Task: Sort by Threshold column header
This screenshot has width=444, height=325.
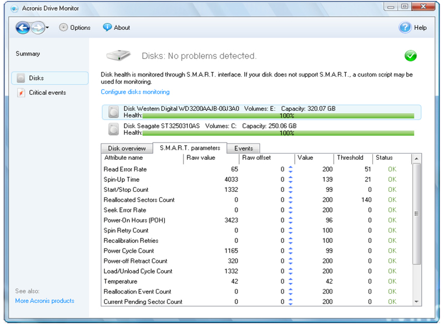Action: pos(353,158)
